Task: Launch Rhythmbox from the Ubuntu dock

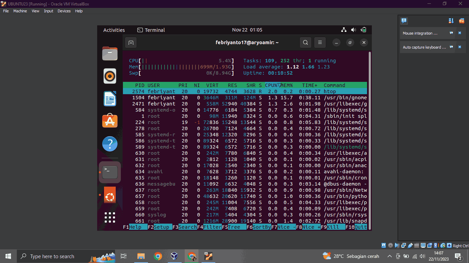Action: click(110, 76)
